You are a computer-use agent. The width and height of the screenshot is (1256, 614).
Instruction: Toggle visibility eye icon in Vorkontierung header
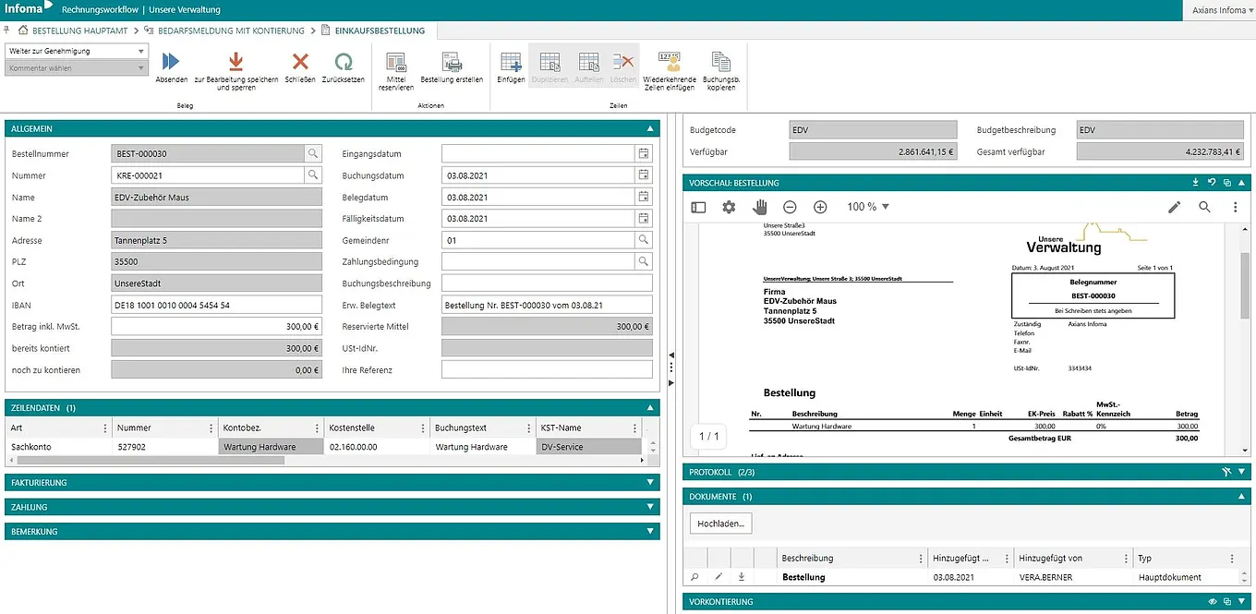pos(1213,602)
